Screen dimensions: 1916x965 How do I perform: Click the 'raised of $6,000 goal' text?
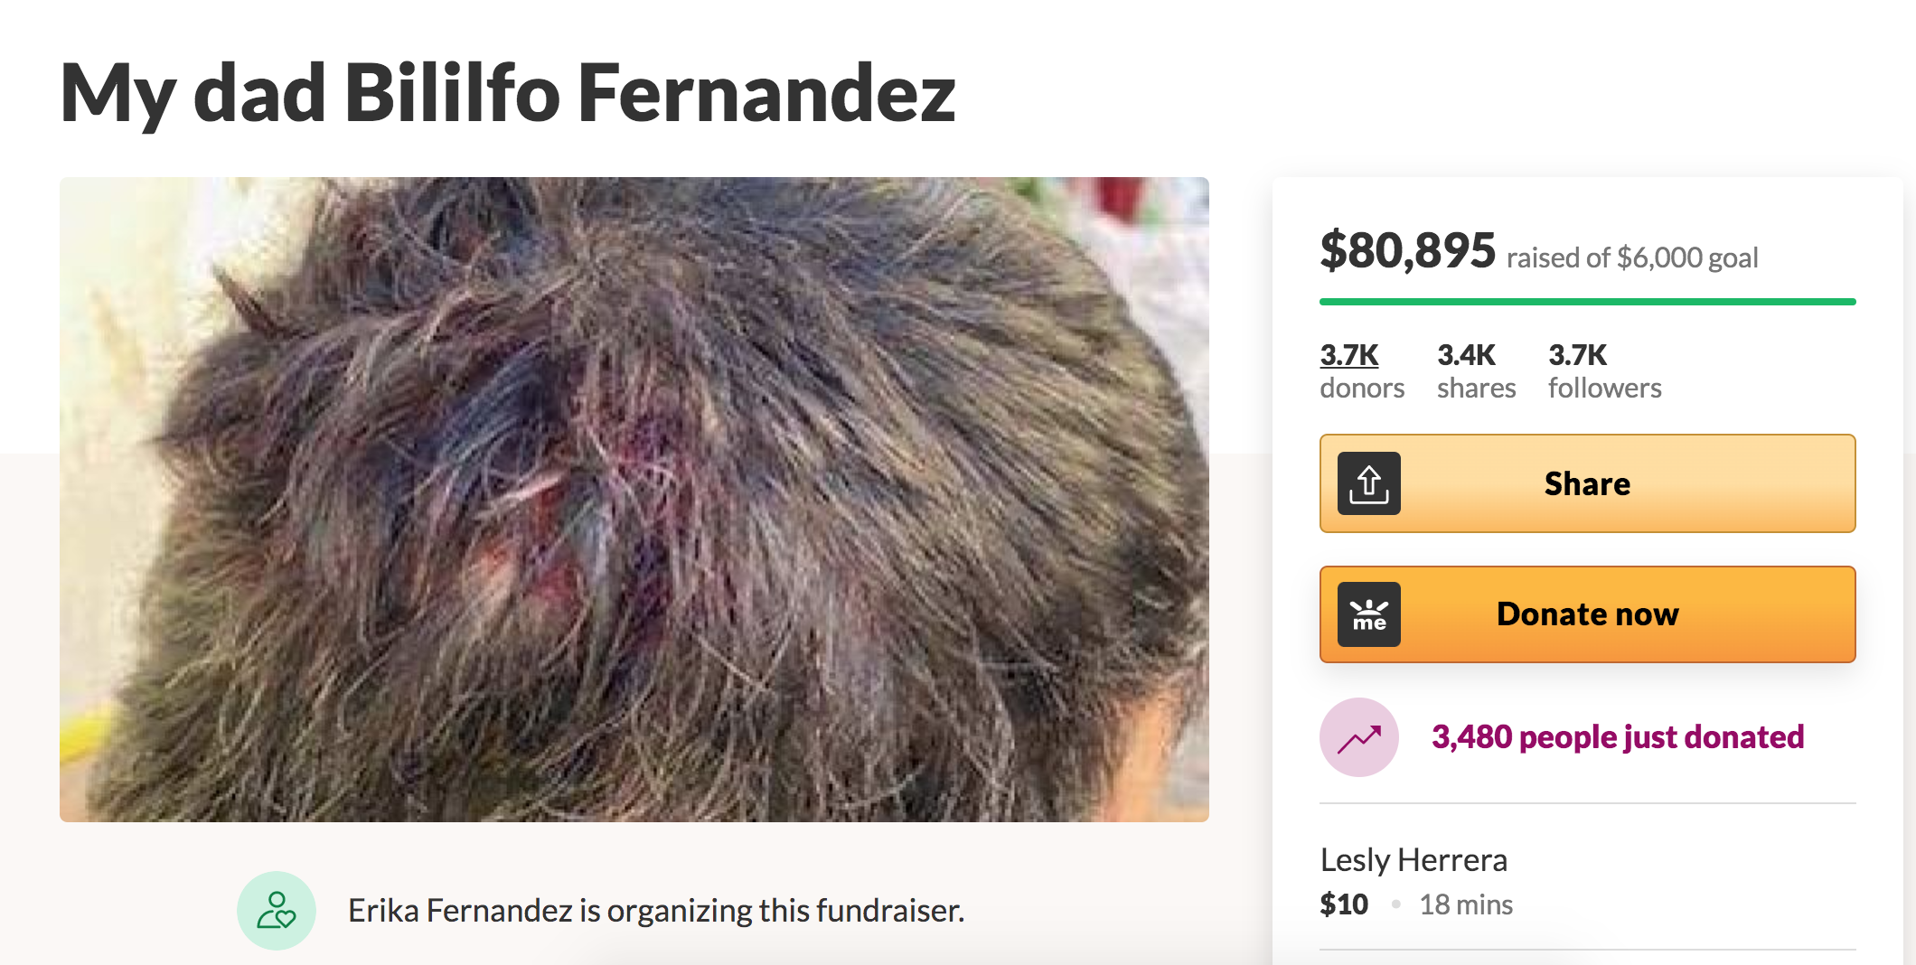tap(1632, 258)
